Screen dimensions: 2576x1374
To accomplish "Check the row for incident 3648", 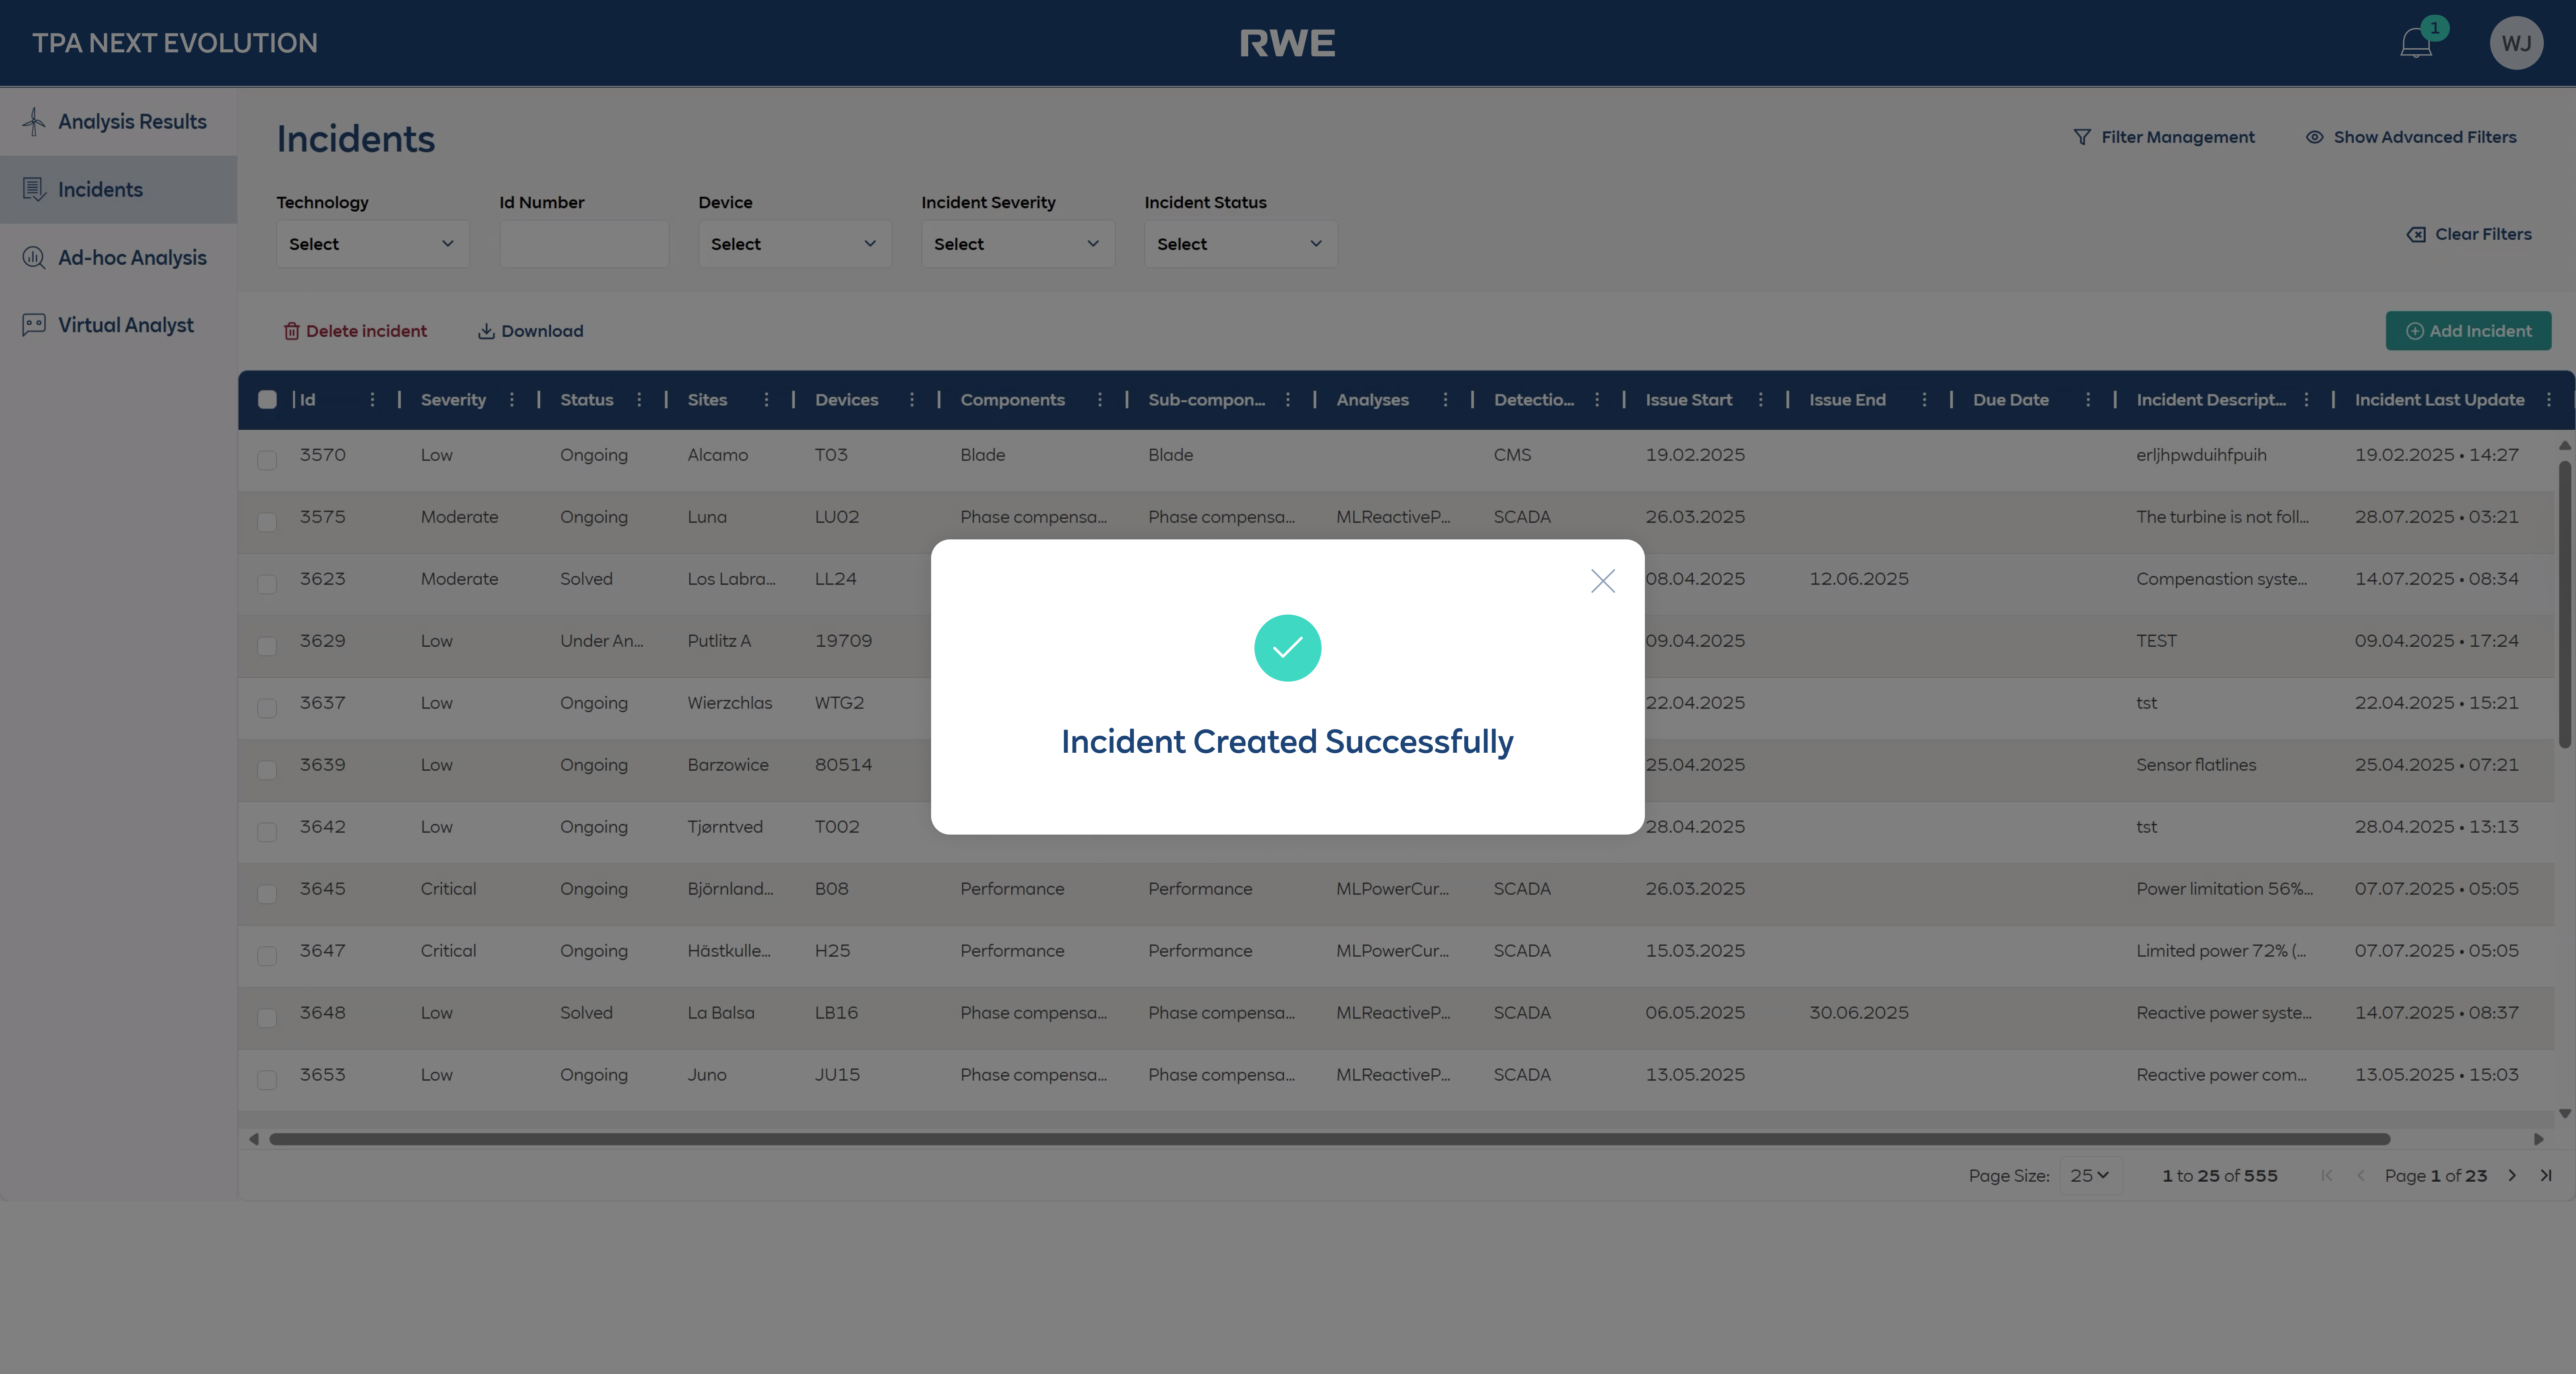I will coord(267,1018).
